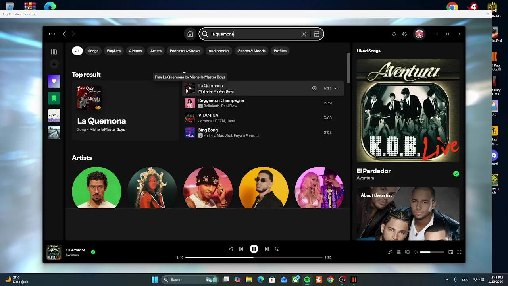508x286 pixels.
Task: Open Connect to a device
Action: 407,252
